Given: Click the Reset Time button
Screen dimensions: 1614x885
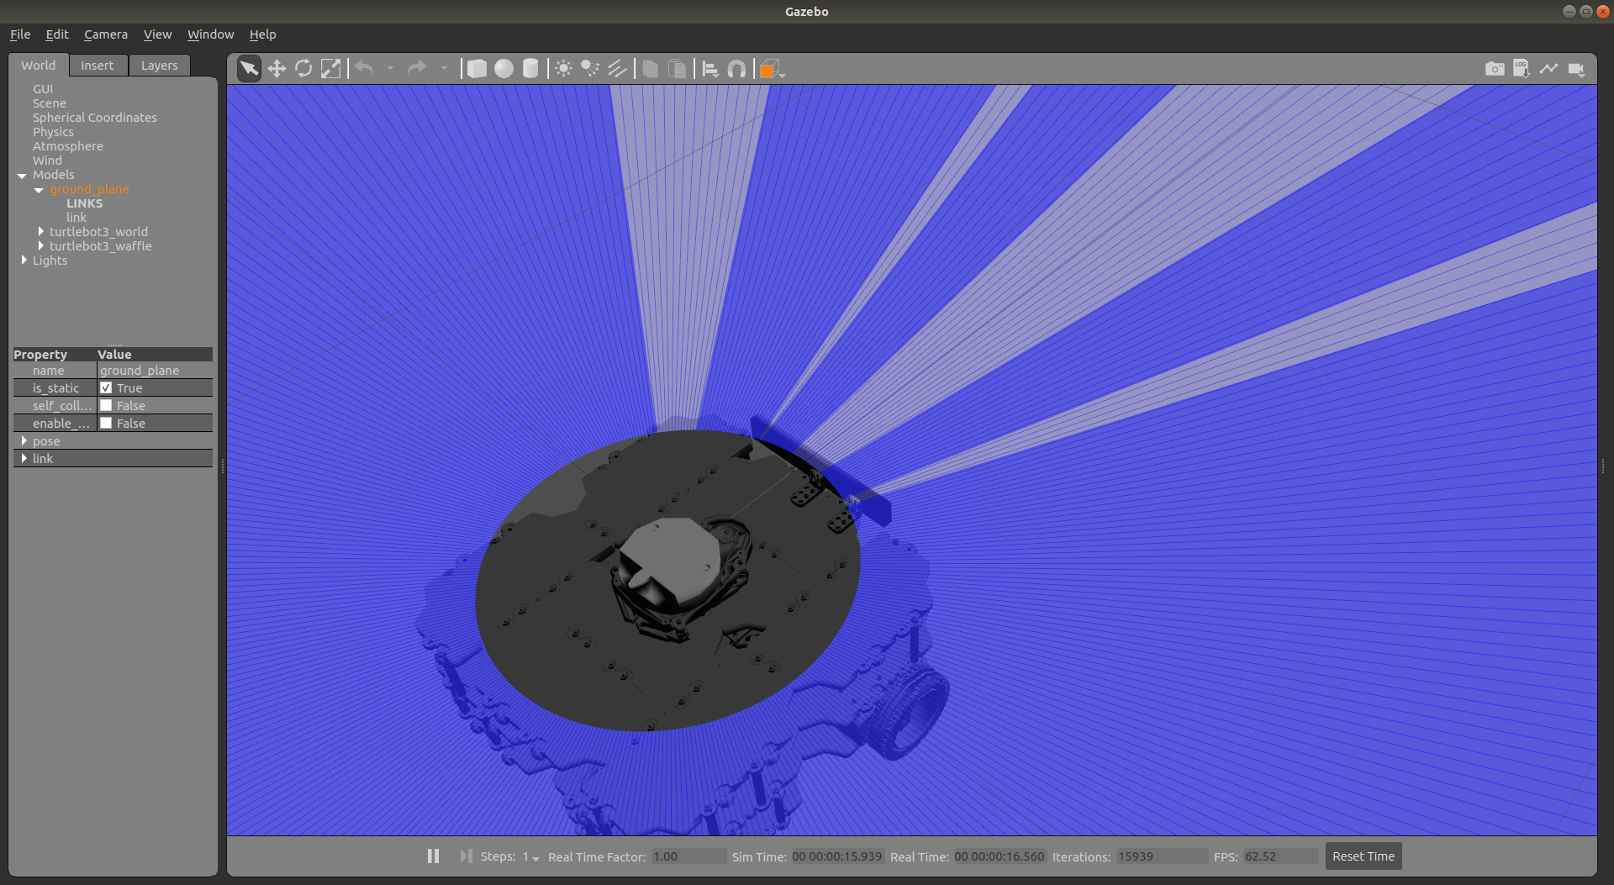Looking at the screenshot, I should 1363,856.
